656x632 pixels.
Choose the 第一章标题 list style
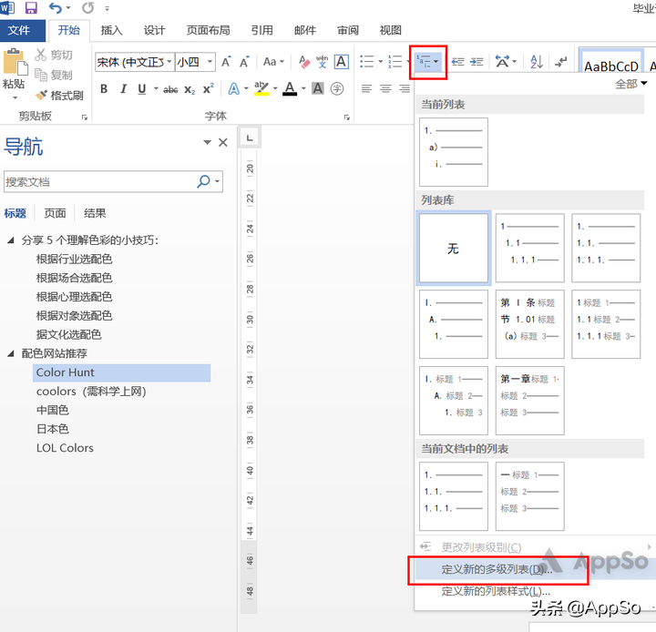pos(530,401)
